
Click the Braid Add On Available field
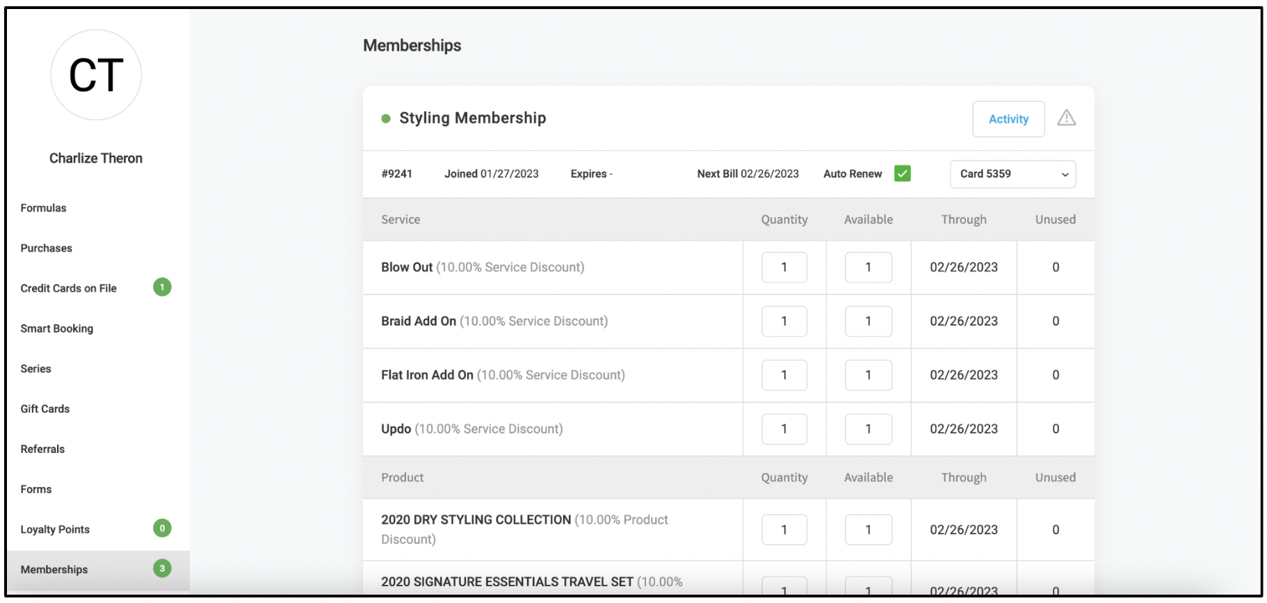coord(868,321)
